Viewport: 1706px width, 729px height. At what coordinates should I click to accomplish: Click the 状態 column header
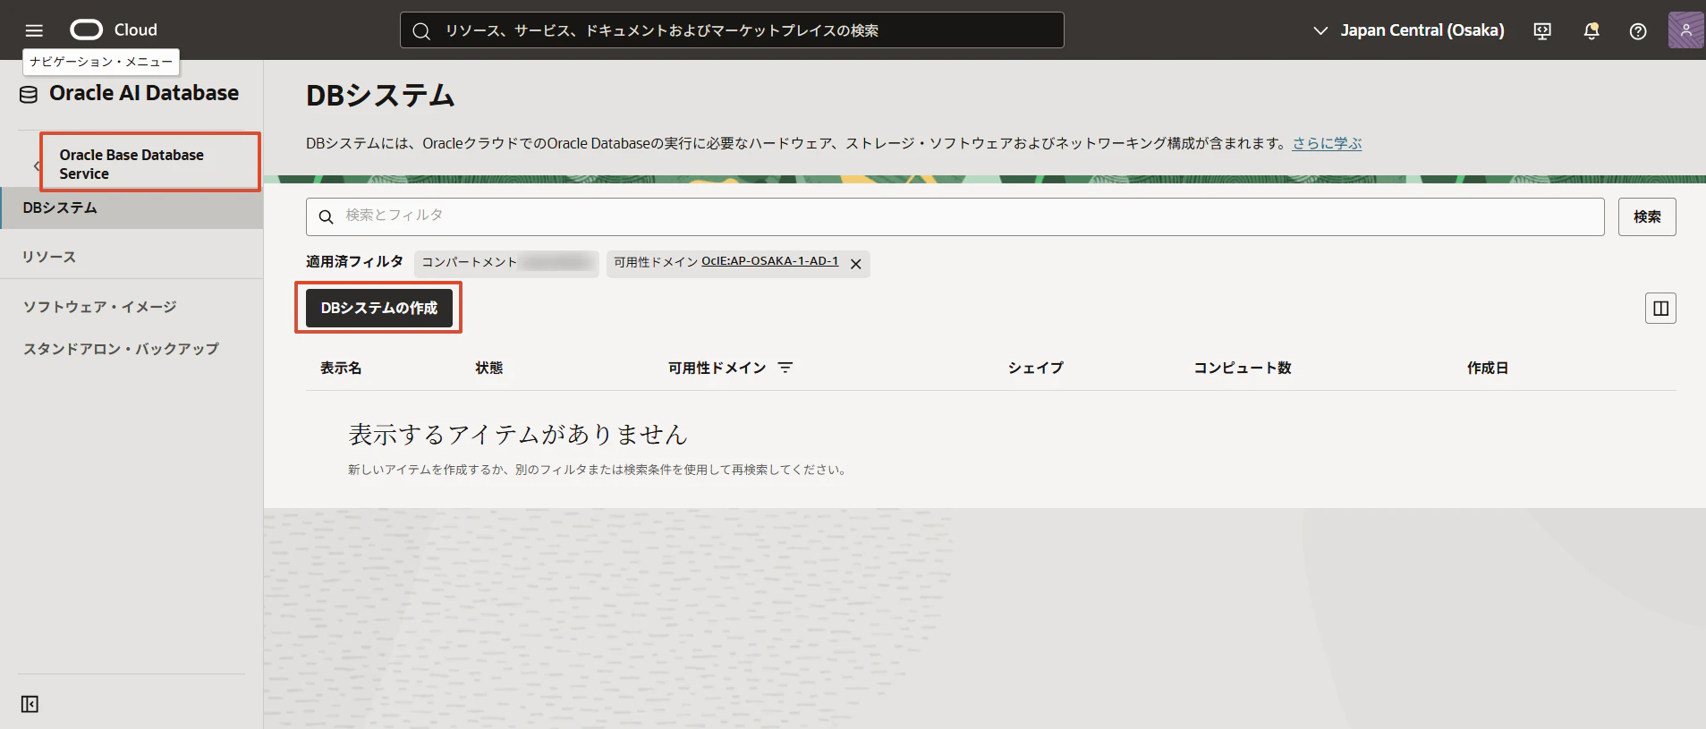tap(489, 368)
